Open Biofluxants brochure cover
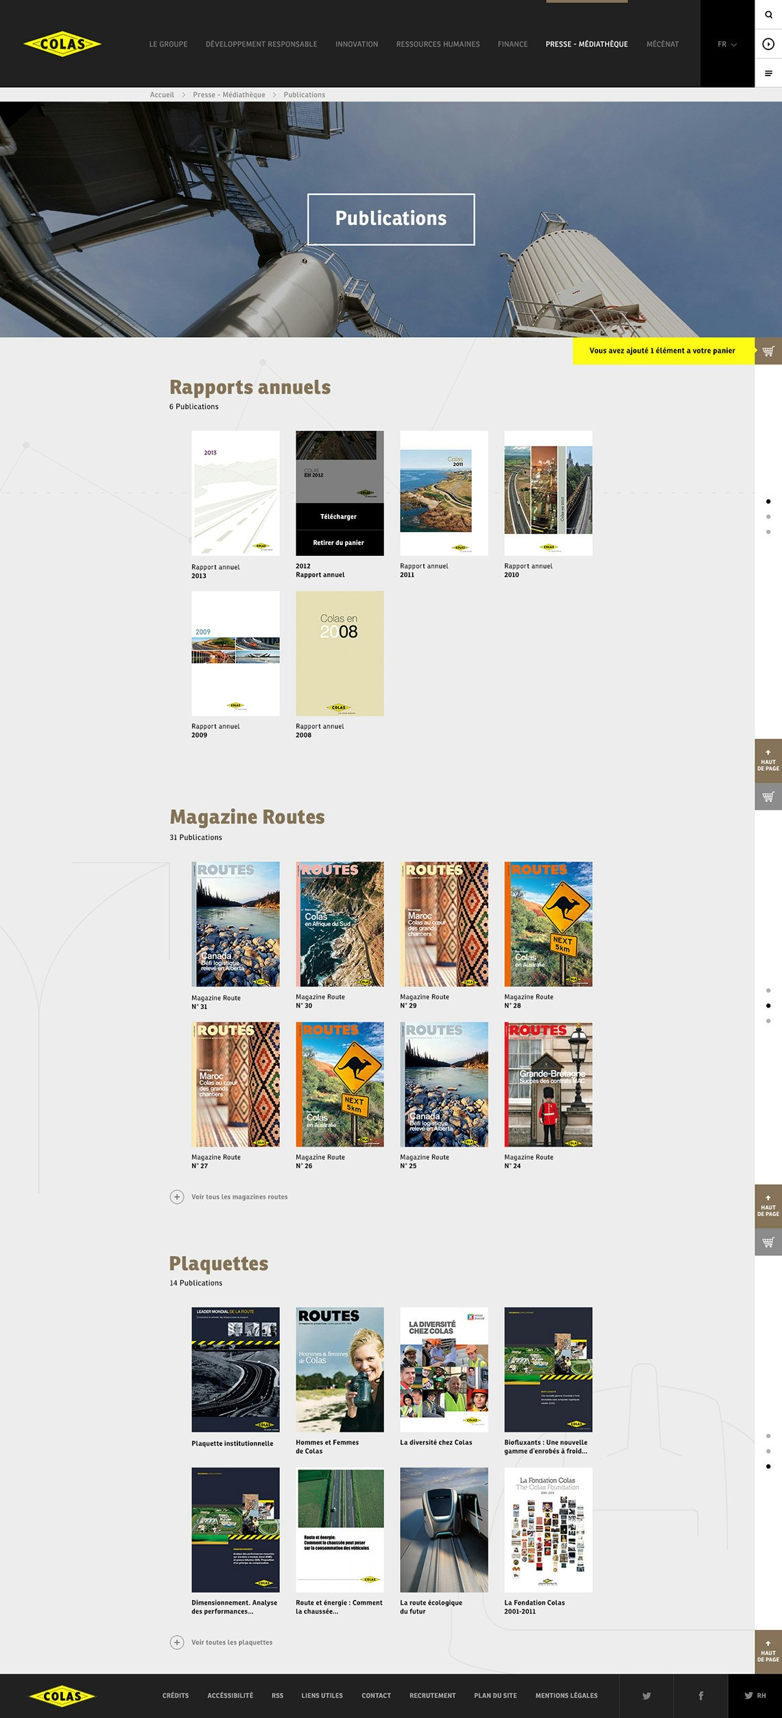 coord(548,1369)
